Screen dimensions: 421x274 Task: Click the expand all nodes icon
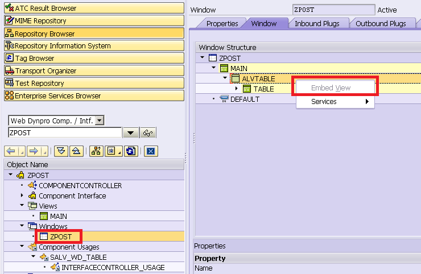click(x=61, y=151)
